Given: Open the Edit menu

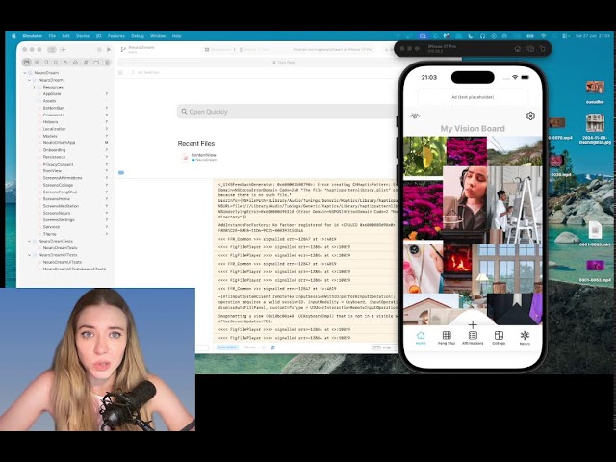Looking at the screenshot, I should coord(65,36).
